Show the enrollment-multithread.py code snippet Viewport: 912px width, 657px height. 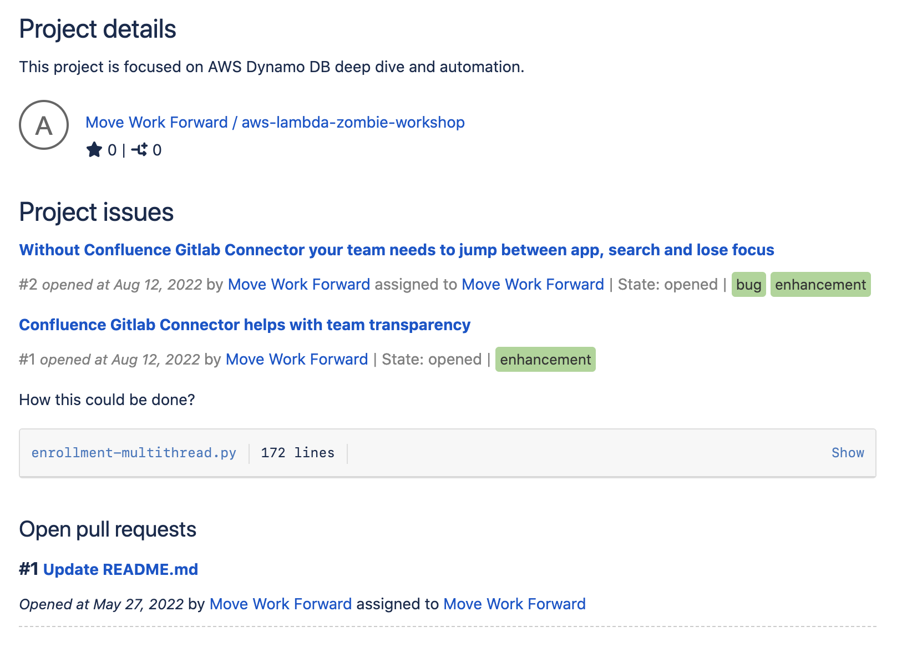[x=848, y=453]
